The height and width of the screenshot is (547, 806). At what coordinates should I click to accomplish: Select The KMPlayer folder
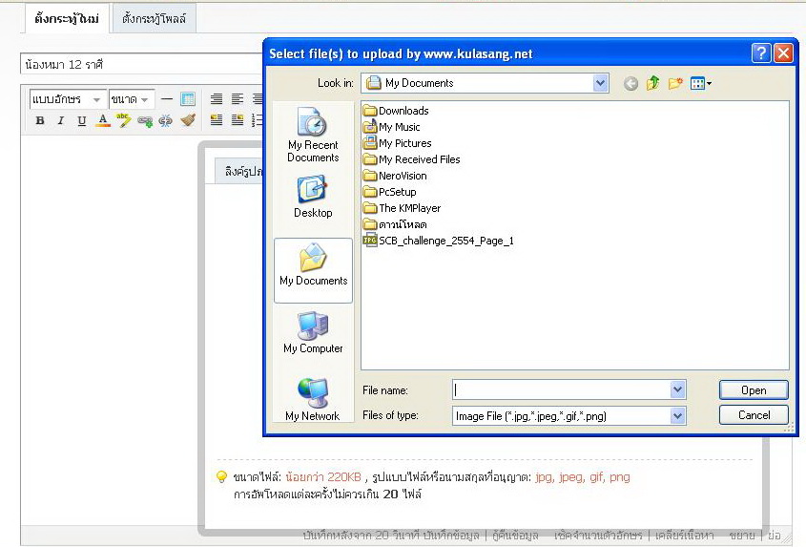(x=402, y=208)
